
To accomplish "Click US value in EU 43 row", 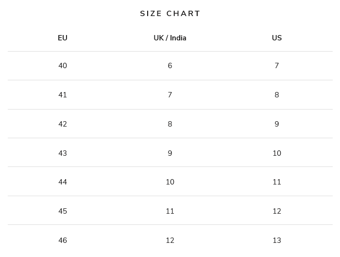I will pos(277,153).
